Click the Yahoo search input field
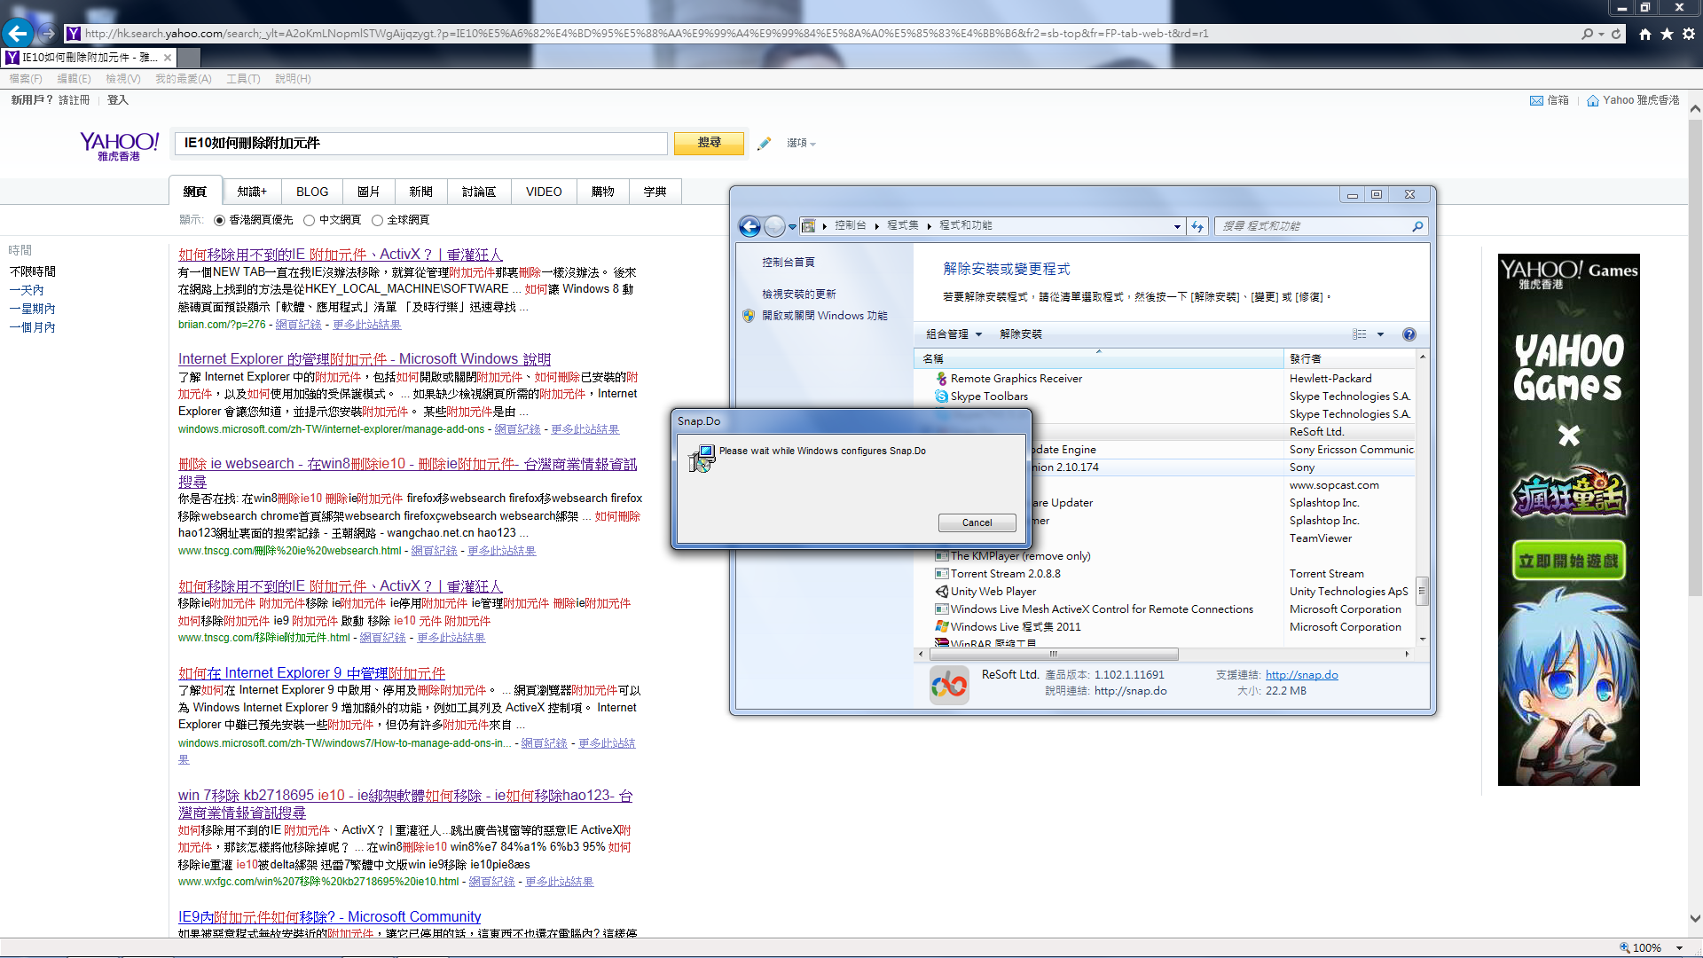The image size is (1703, 958). click(x=420, y=143)
